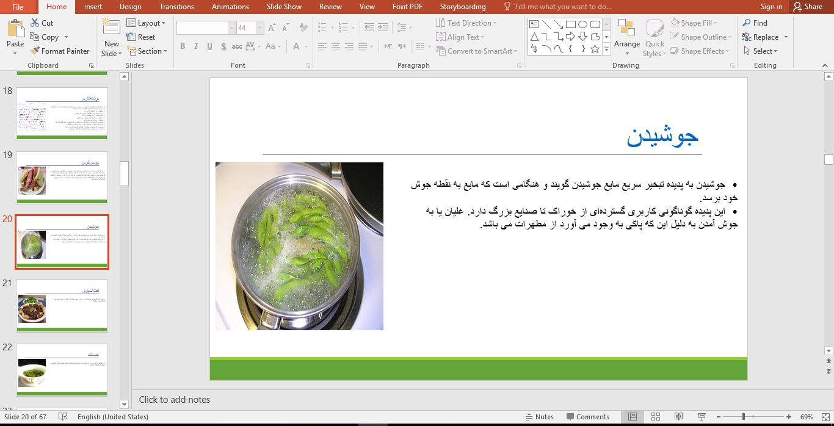This screenshot has width=834, height=426.
Task: Open the Layout dropdown
Action: (x=147, y=23)
